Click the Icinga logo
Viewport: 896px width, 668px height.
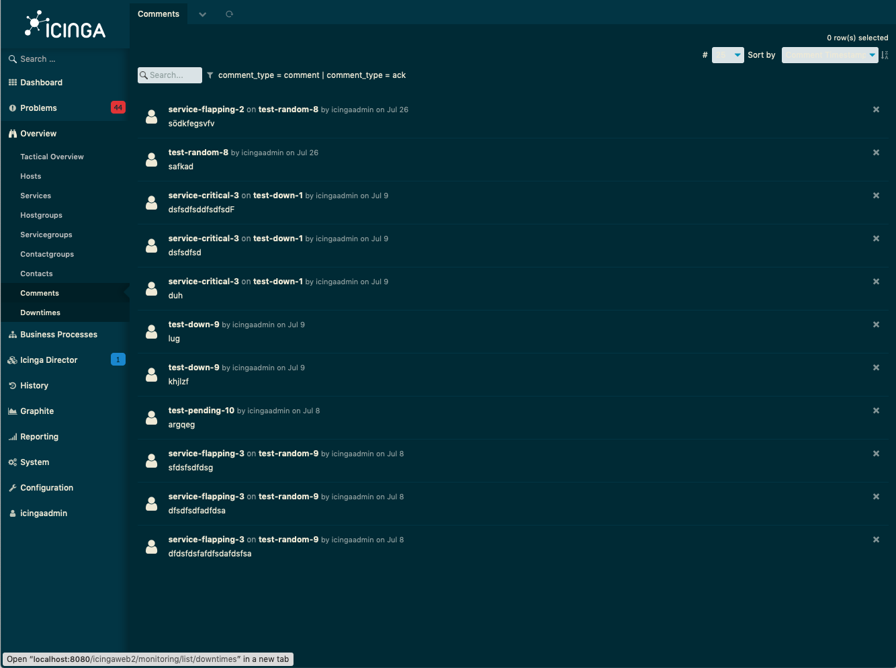65,25
